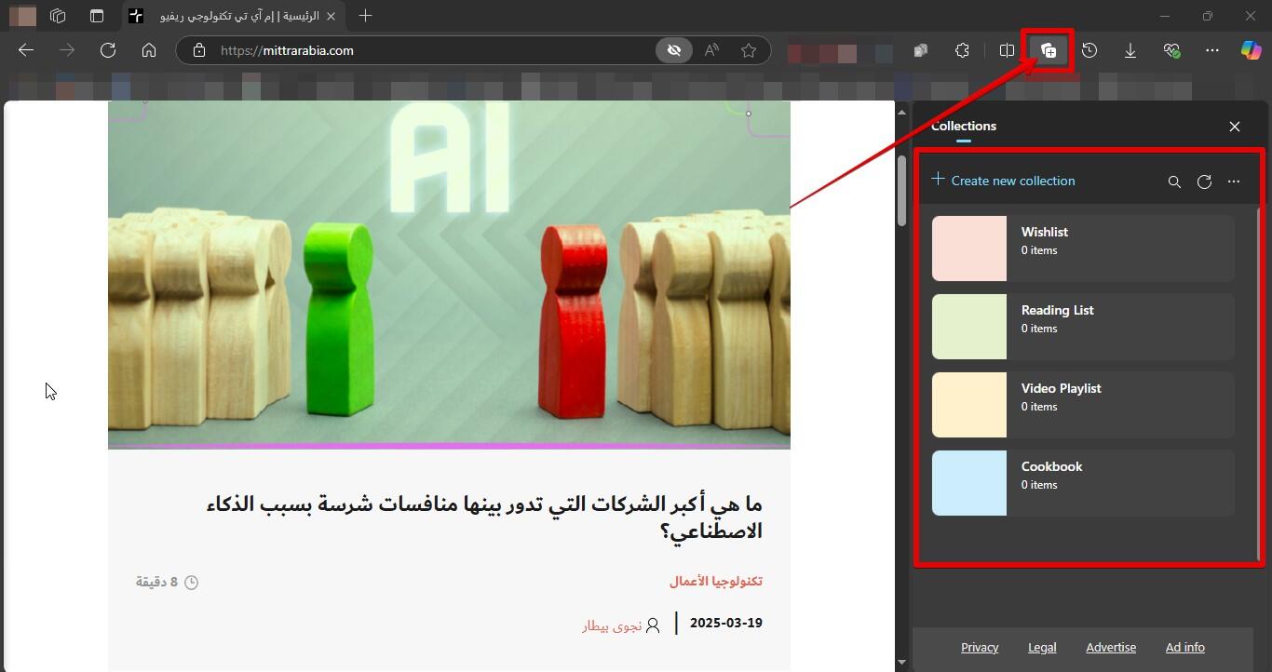Add this page to favorites star
The width and height of the screenshot is (1272, 672).
[749, 50]
